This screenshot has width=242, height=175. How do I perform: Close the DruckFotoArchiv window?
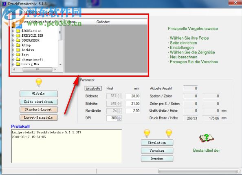click(235, 2)
